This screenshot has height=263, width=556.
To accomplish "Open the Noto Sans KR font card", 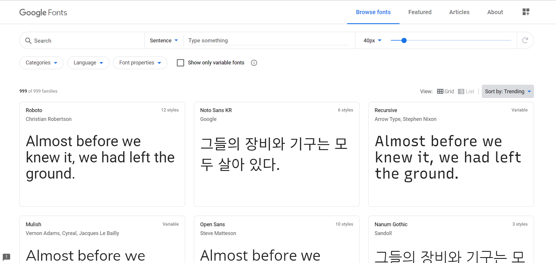I will point(277,154).
